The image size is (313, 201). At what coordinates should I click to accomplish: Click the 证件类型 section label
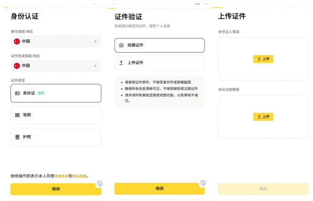(x=18, y=80)
